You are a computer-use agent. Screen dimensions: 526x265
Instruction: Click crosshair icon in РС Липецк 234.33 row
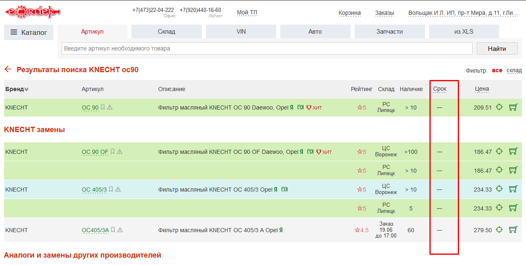(x=499, y=208)
